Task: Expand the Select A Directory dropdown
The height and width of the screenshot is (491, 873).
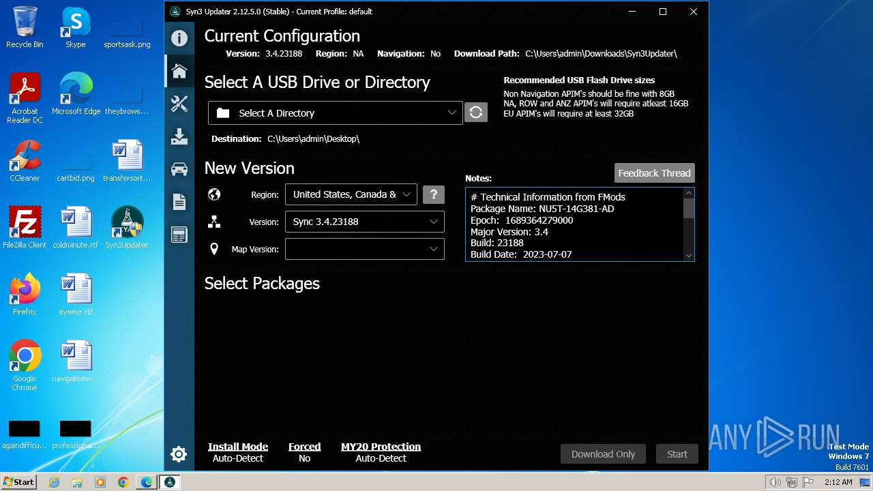Action: pyautogui.click(x=335, y=113)
